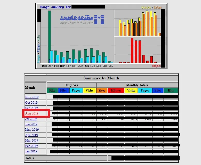
Task: Open the Oct 2019 statistics link
Action: click(x=31, y=103)
